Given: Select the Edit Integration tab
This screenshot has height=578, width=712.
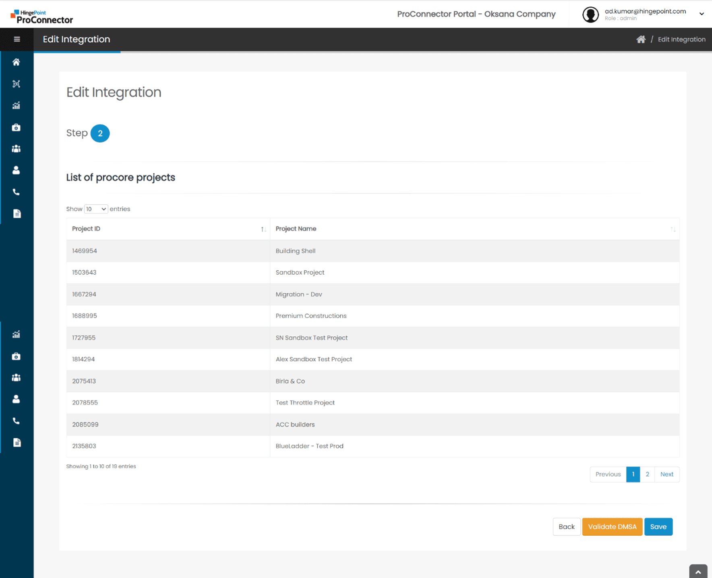Looking at the screenshot, I should tap(76, 39).
